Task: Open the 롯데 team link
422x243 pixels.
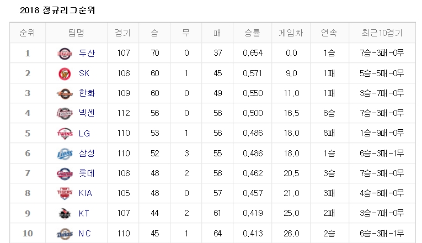Action: click(x=87, y=173)
